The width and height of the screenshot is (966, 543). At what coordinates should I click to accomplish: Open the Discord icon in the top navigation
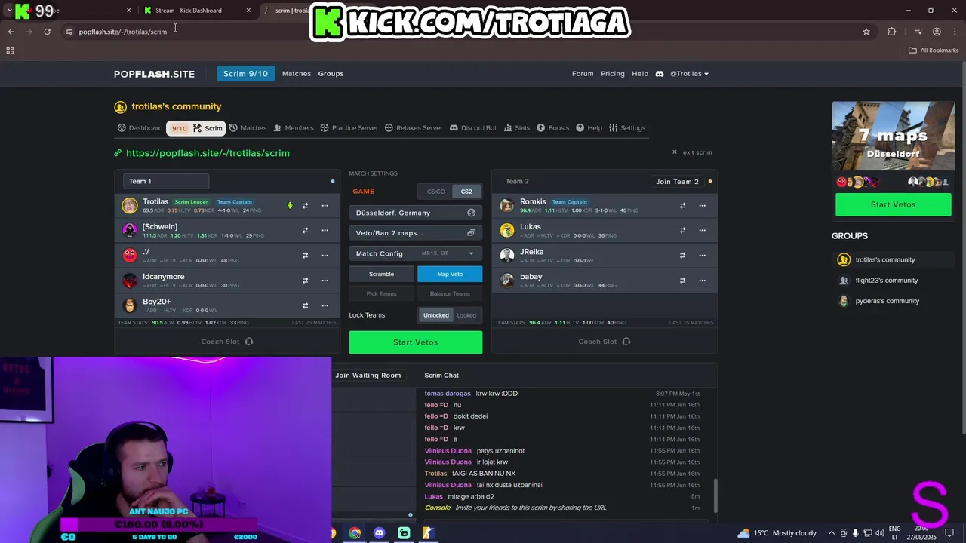click(x=659, y=74)
